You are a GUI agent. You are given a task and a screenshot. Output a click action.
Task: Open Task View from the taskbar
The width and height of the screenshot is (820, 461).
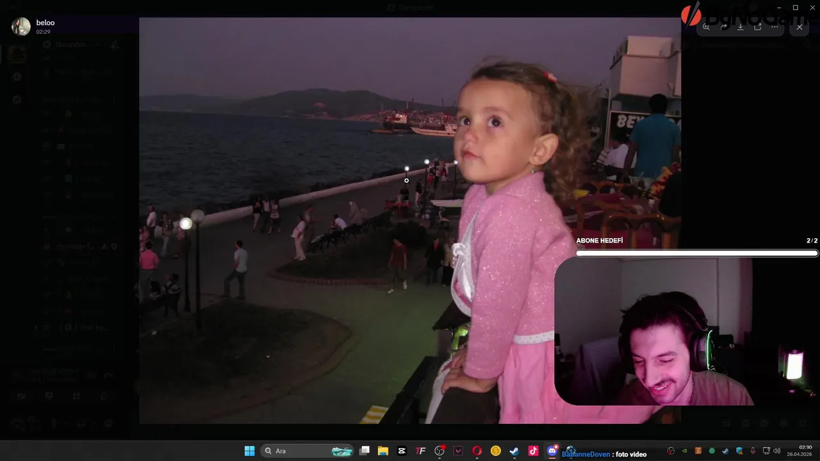[365, 451]
